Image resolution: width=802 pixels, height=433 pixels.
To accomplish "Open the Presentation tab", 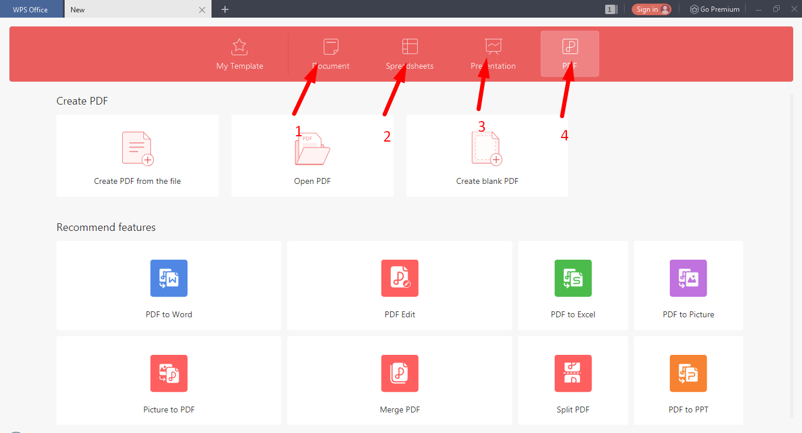I will click(493, 54).
